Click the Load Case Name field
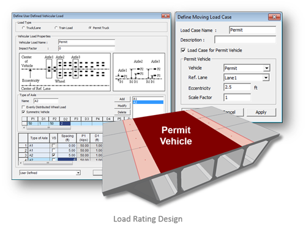 252,30
